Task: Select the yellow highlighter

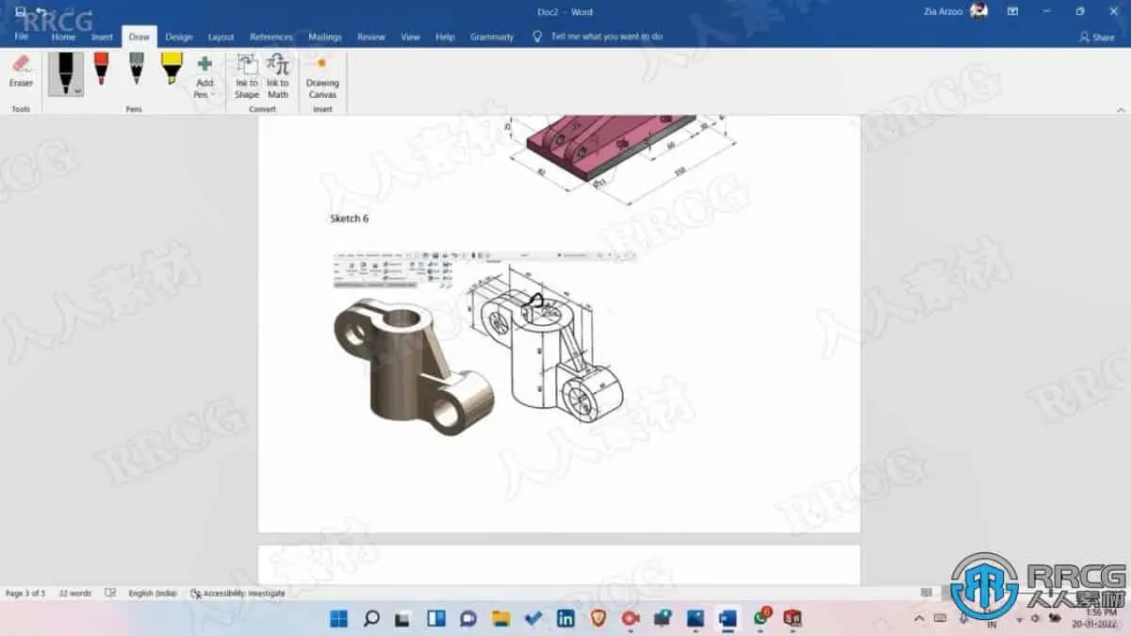Action: (172, 69)
